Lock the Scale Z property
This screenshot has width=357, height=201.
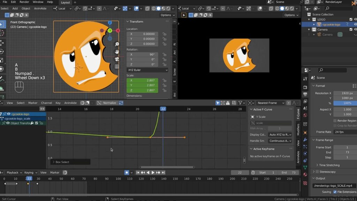tap(164, 90)
